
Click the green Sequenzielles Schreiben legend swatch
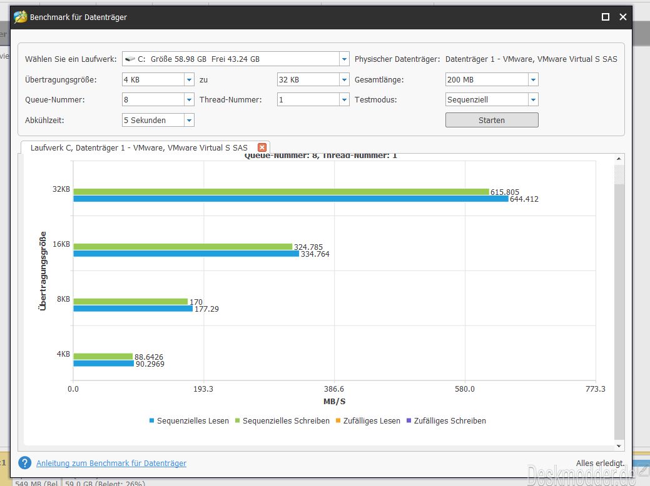point(238,420)
